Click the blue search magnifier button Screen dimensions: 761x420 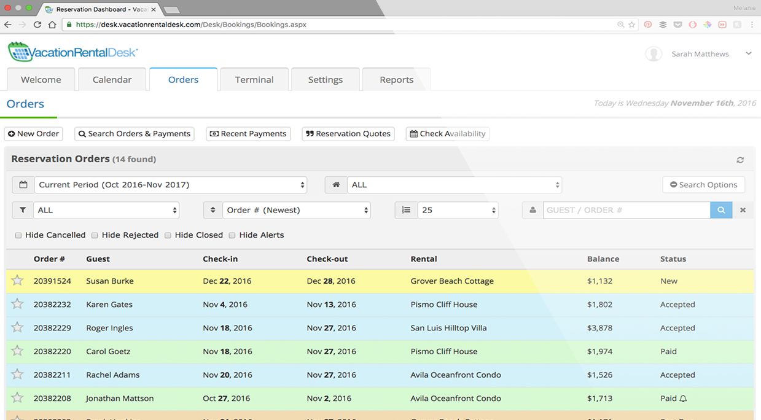coord(721,210)
